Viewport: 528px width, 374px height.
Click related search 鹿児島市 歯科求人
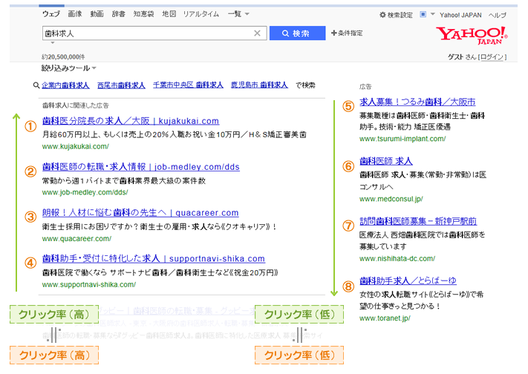coord(259,85)
